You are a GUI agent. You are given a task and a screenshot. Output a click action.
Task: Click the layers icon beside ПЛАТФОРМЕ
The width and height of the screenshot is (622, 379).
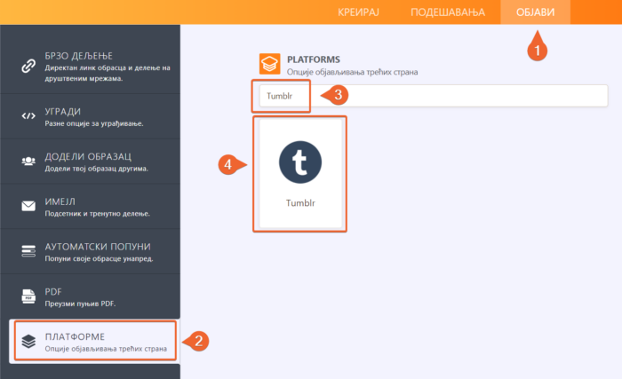28,342
